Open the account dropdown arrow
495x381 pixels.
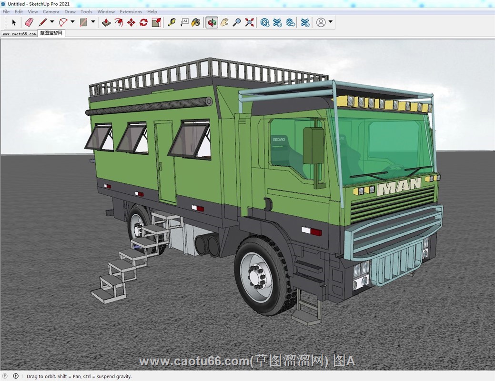[331, 22]
